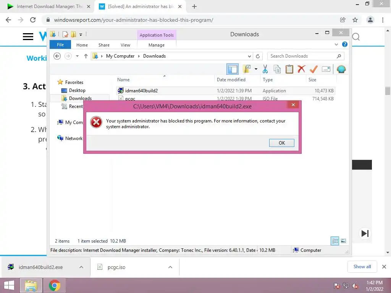Open the Chrome profile avatar menu
Viewport: 391px width, 293px height.
pyautogui.click(x=370, y=20)
